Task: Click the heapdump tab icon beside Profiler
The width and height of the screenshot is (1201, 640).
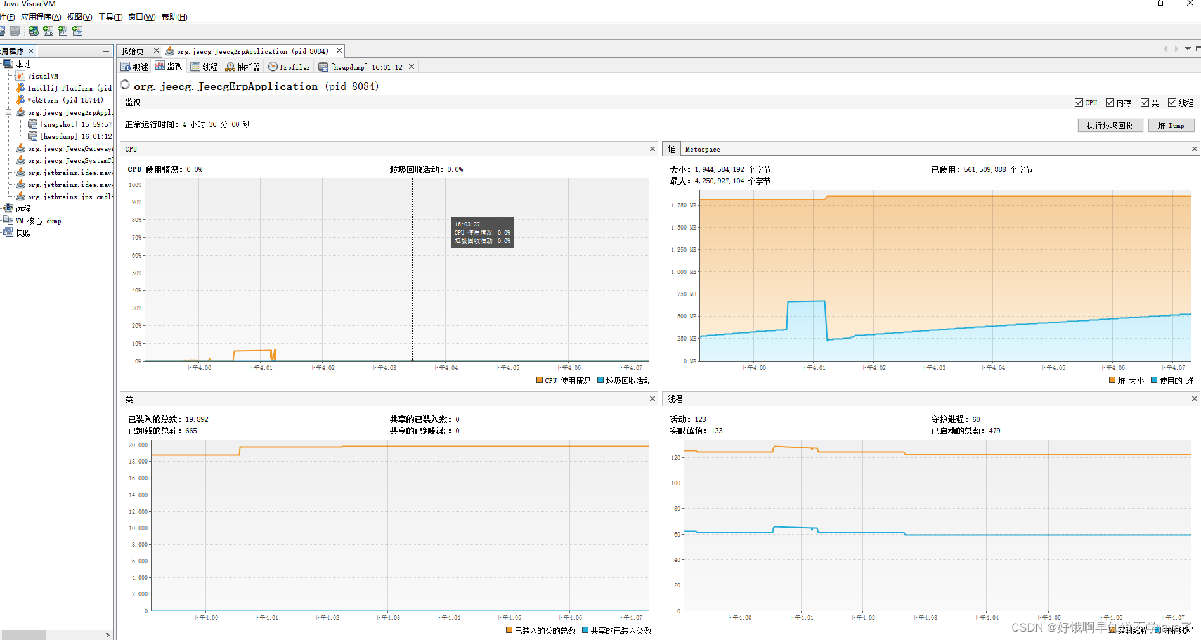Action: (323, 67)
